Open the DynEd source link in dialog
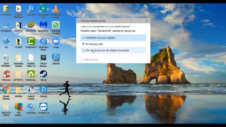The width and height of the screenshot is (226, 127). (89, 27)
